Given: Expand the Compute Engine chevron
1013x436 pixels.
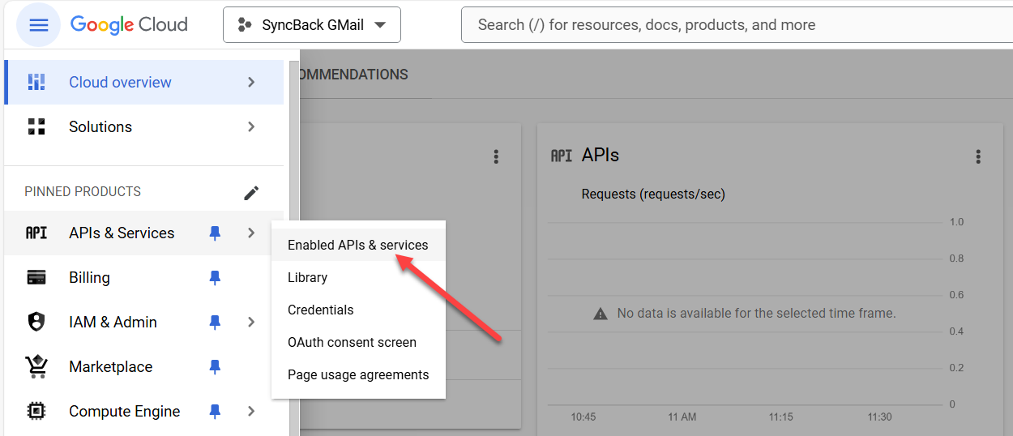Looking at the screenshot, I should pos(251,411).
